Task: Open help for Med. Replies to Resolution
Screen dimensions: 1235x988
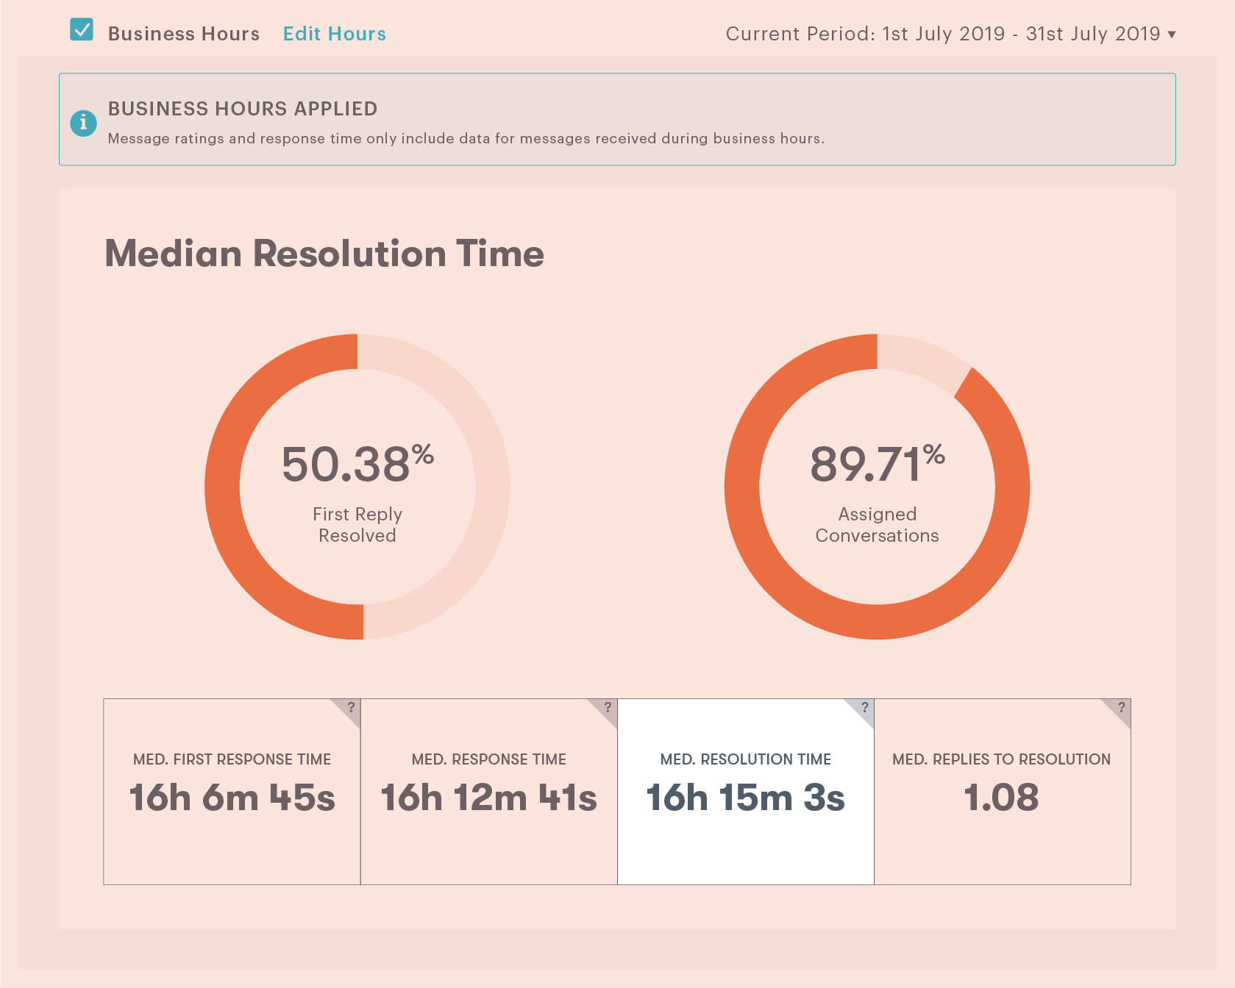Action: 1121,708
